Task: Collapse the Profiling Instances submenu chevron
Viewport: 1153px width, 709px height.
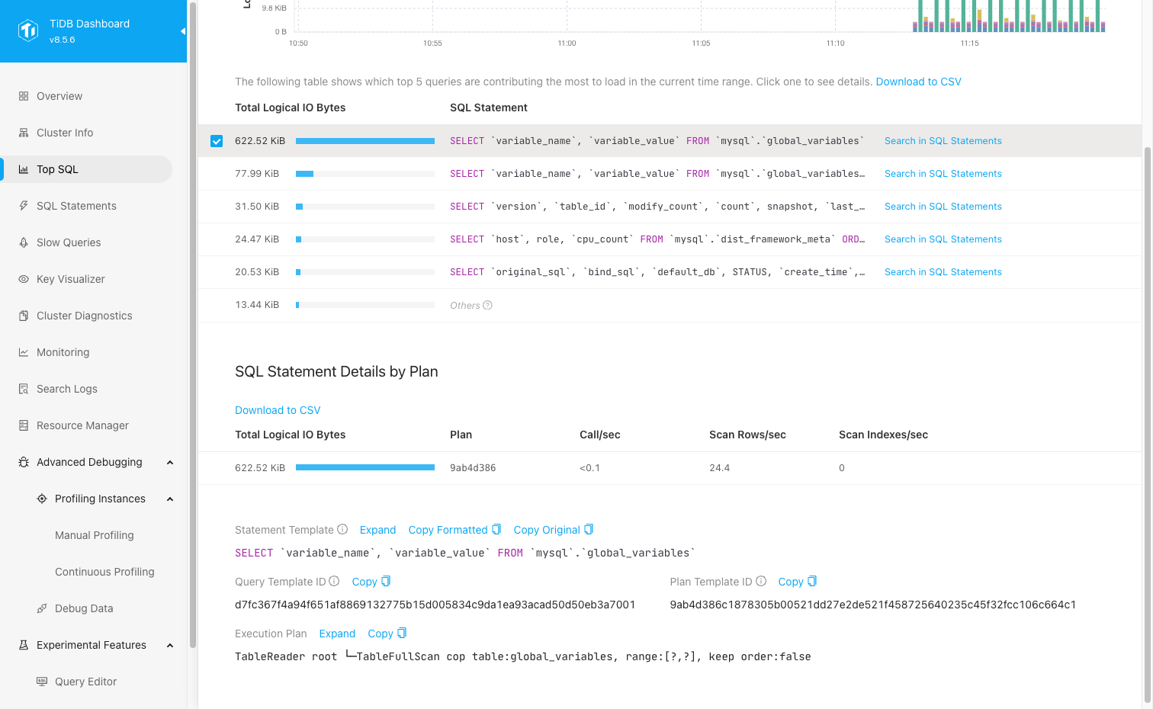Action: tap(170, 499)
